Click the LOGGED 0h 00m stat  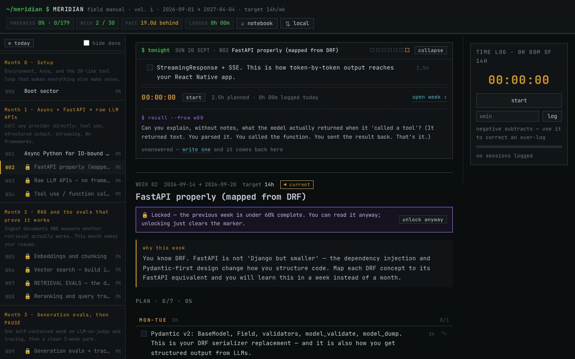209,23
